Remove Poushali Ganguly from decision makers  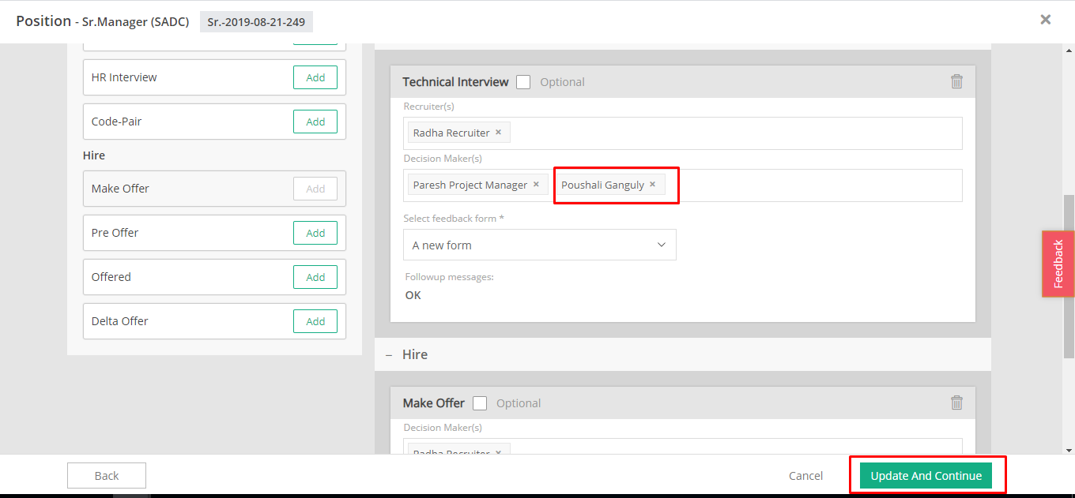pyautogui.click(x=652, y=185)
